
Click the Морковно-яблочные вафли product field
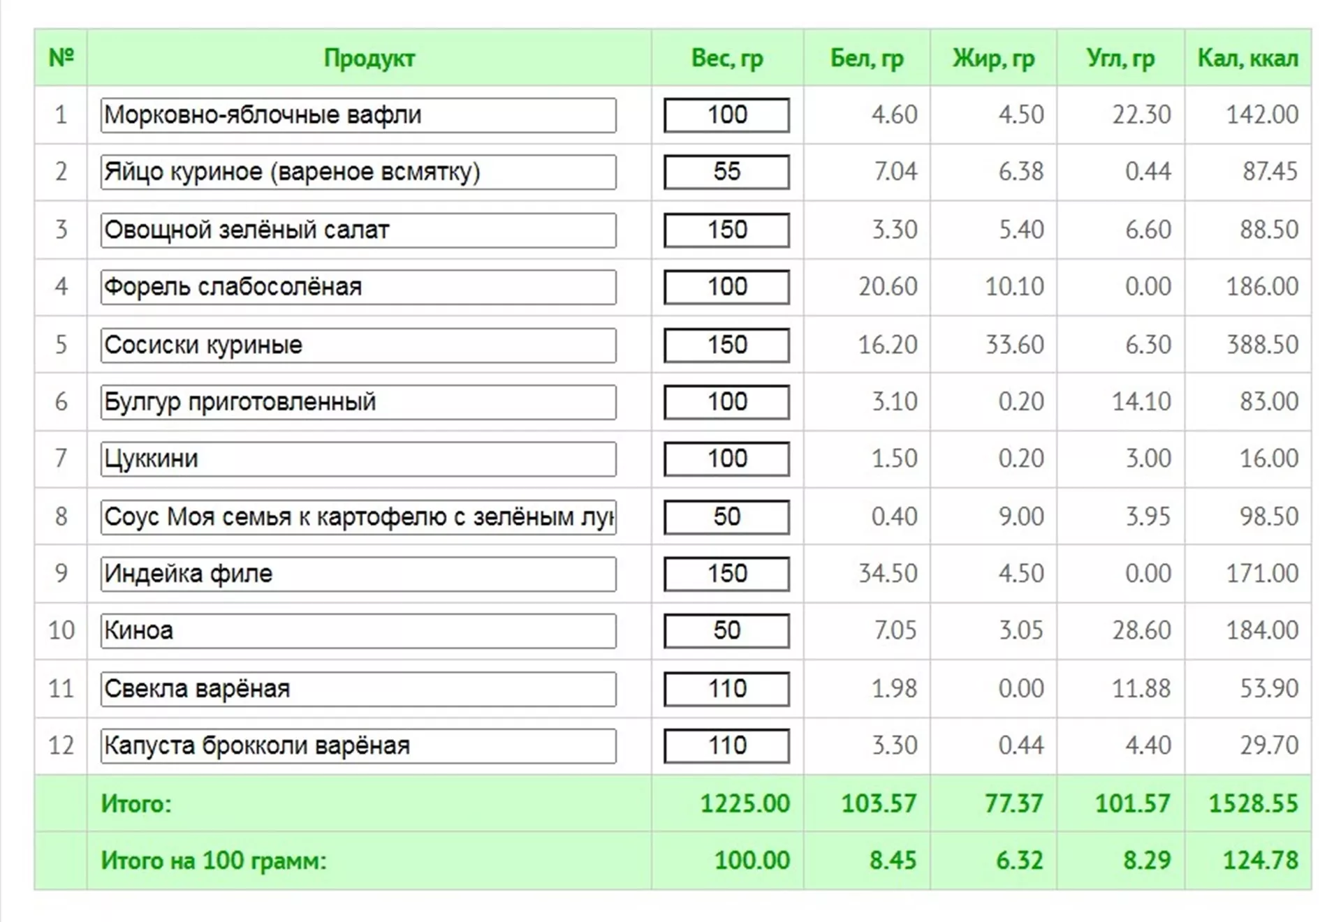(358, 115)
